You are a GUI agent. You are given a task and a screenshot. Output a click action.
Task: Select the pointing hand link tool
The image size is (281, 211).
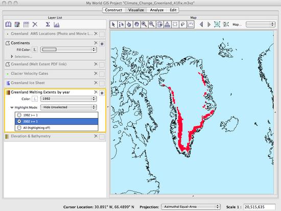coord(129,25)
